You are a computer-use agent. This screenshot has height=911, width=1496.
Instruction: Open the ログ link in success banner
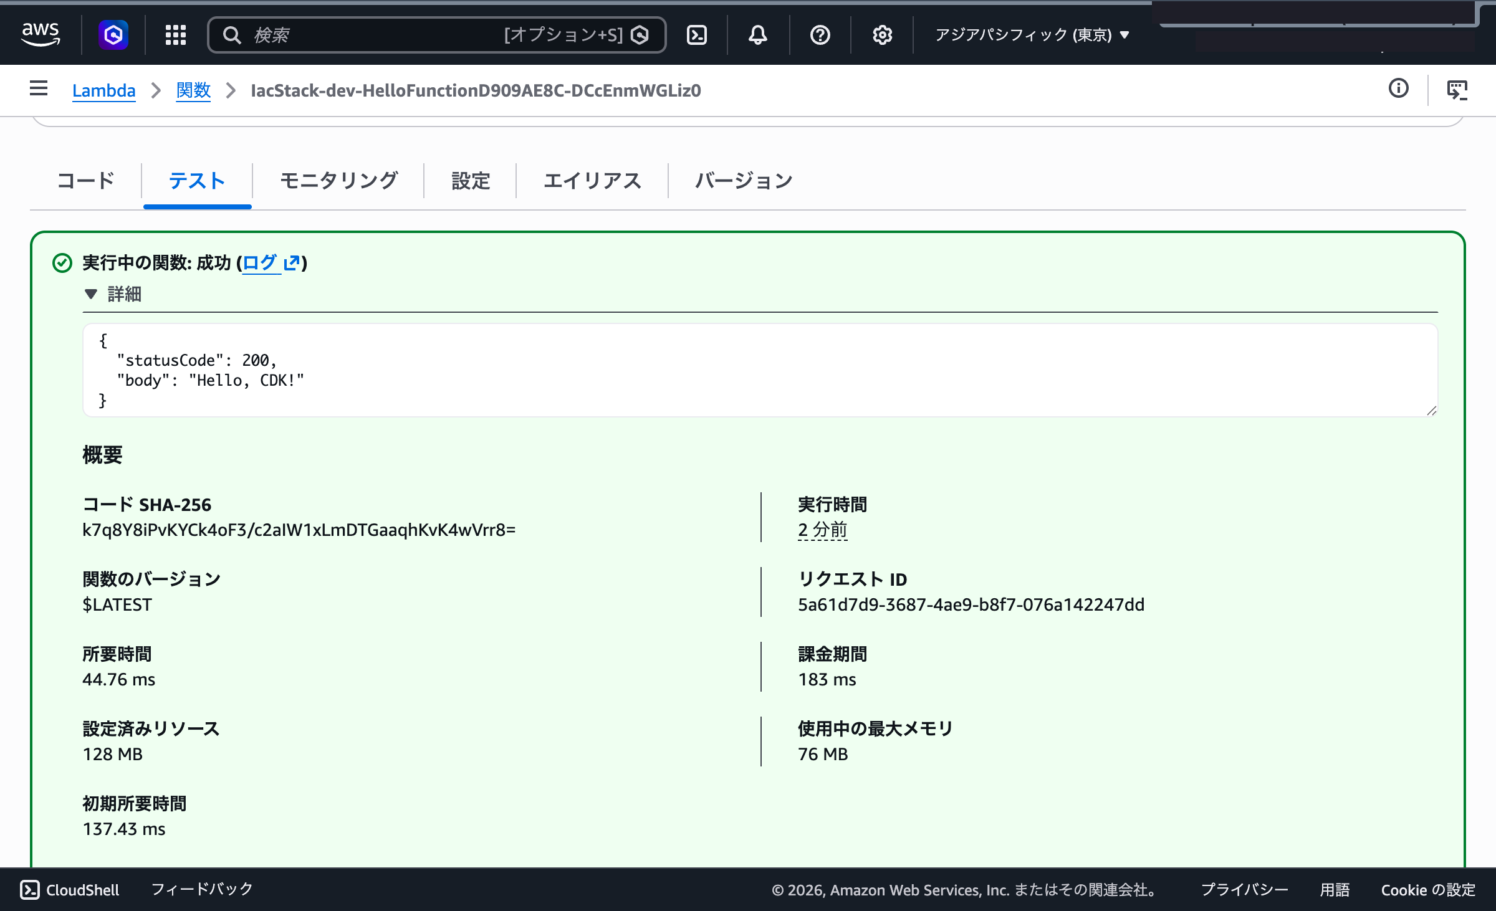(260, 263)
